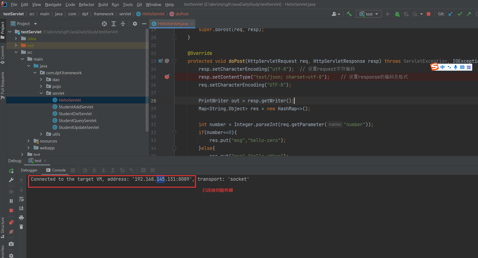Update project via the blue Git arrow
The image size is (478, 258).
(450, 14)
